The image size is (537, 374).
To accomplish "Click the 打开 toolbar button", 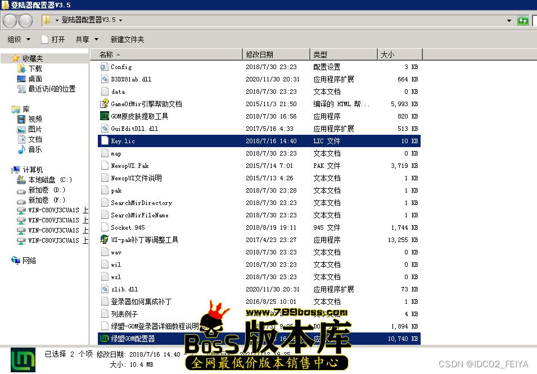I will [x=53, y=39].
